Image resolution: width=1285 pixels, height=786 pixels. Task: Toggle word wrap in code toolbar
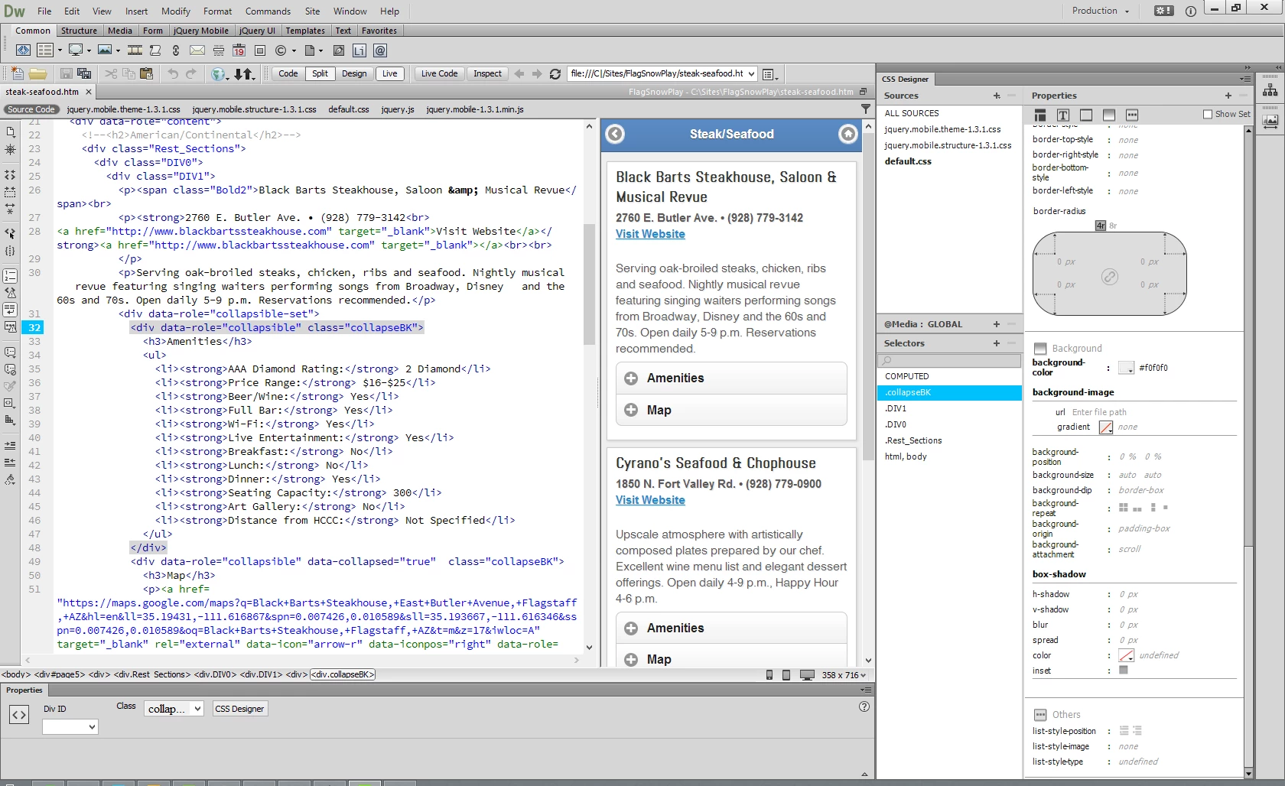coord(10,310)
